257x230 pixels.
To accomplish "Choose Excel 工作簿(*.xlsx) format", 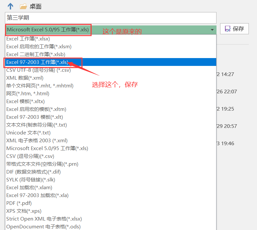I will click(111, 39).
